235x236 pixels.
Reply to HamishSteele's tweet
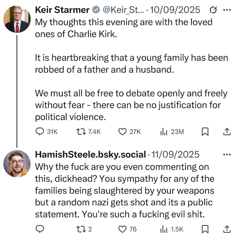[x=39, y=229]
